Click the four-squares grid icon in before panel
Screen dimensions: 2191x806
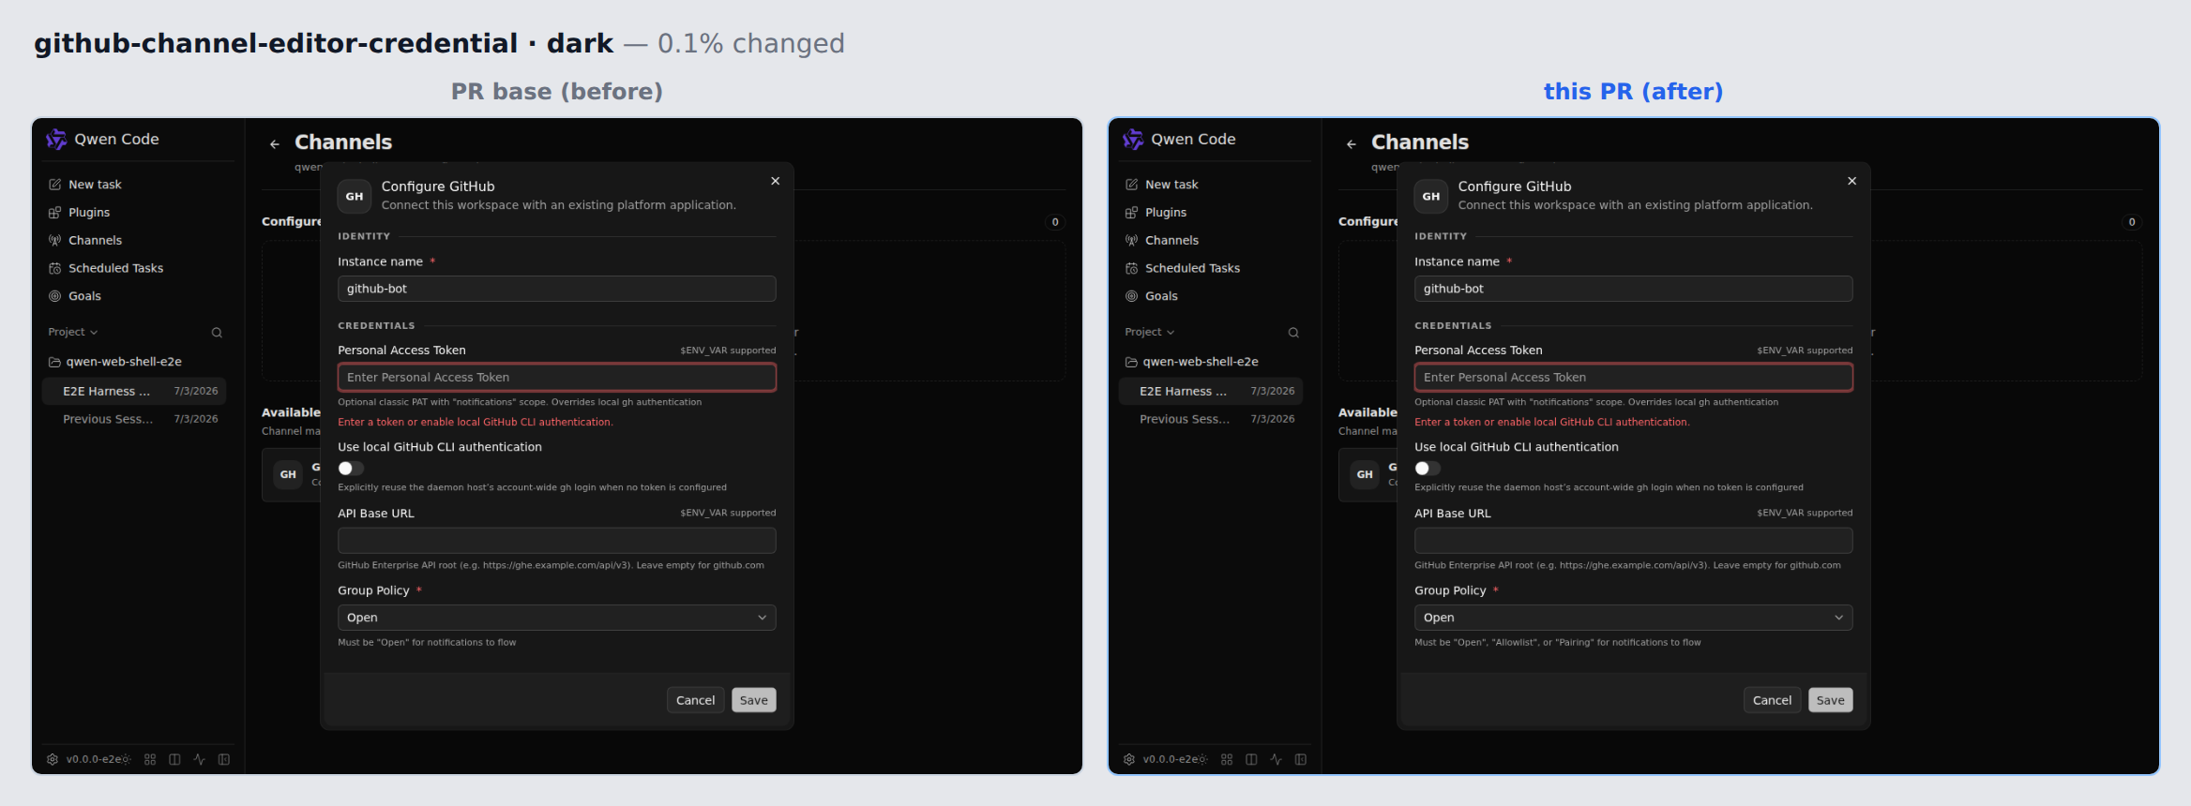[150, 759]
